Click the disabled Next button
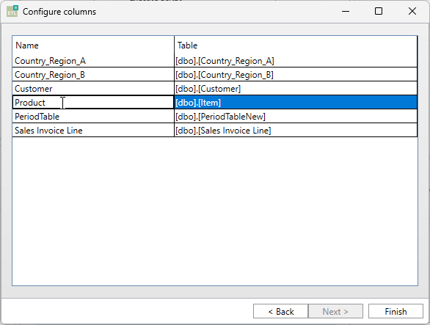Screen dimensions: 430x325 [x=335, y=311]
